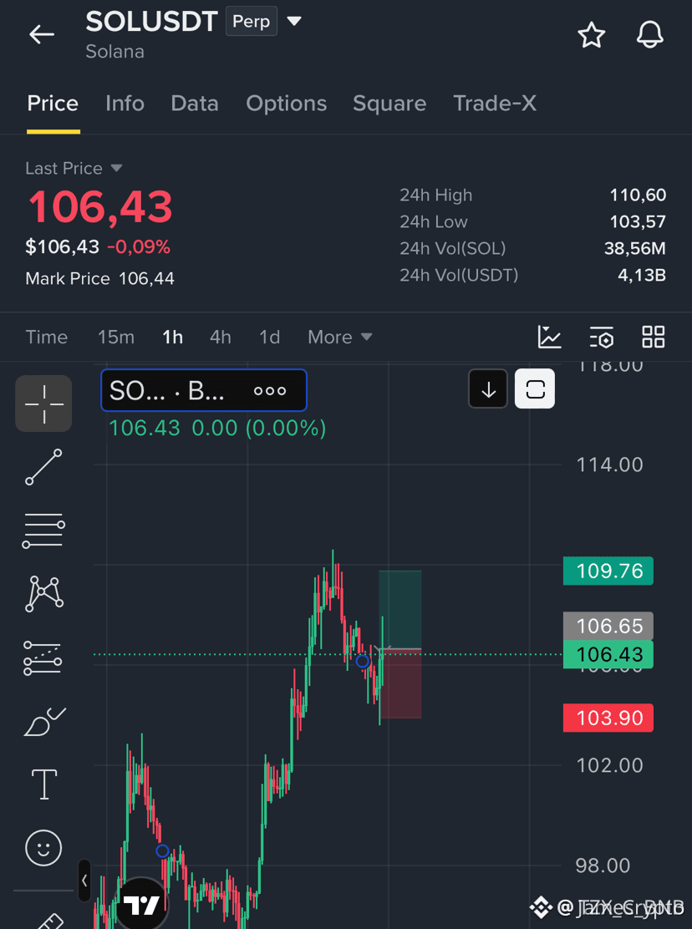Click the Mark Price 106,44 text
692x929 pixels.
tap(99, 278)
